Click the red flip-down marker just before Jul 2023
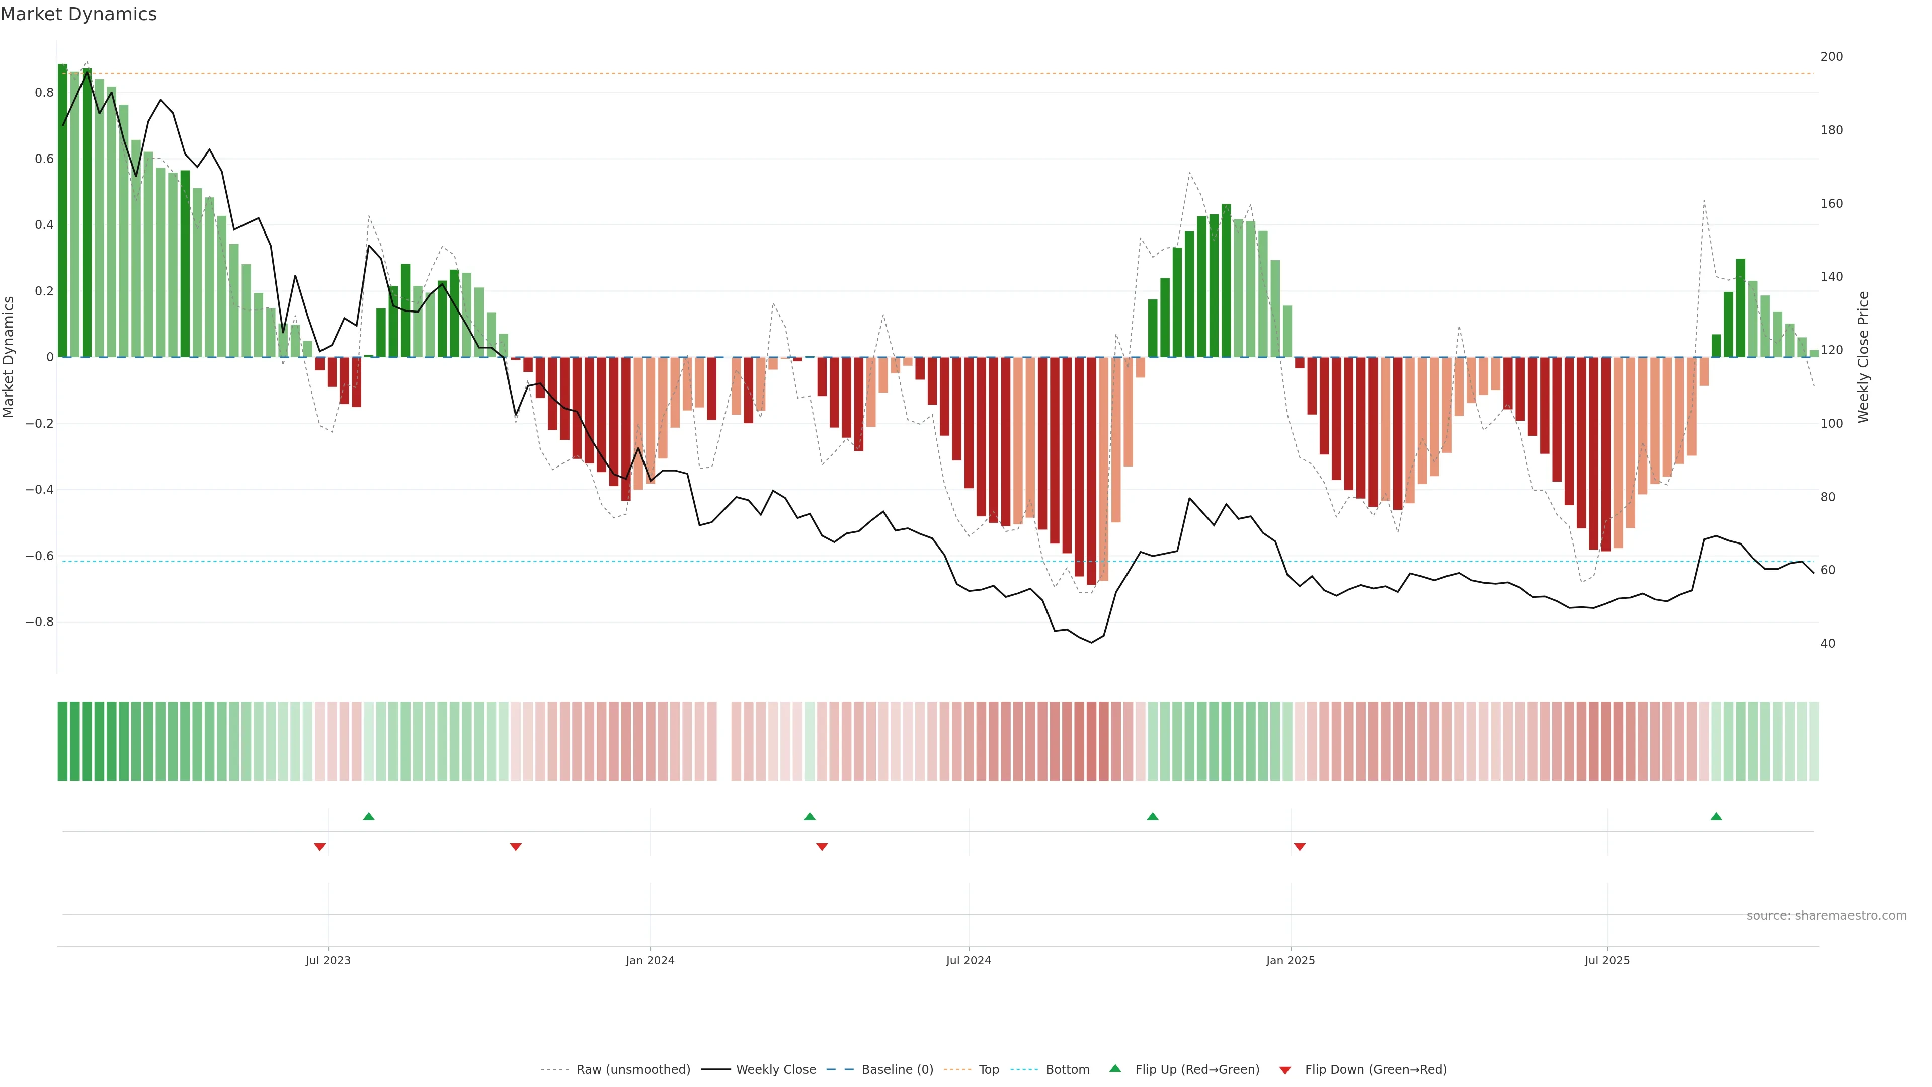Screen dimensions: 1932x1087 pos(319,847)
